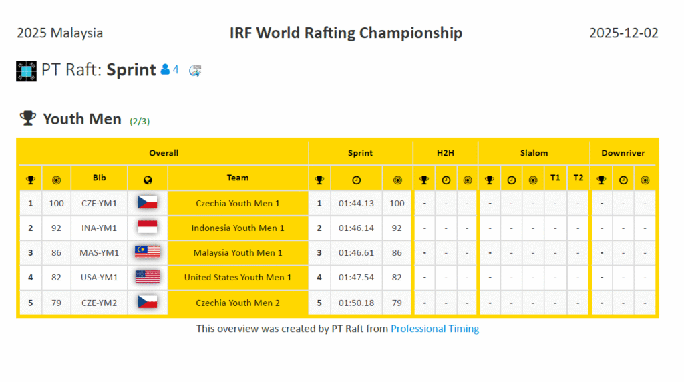The image size is (684, 382).
Task: Click the globe country column header icon
Action: [x=148, y=180]
